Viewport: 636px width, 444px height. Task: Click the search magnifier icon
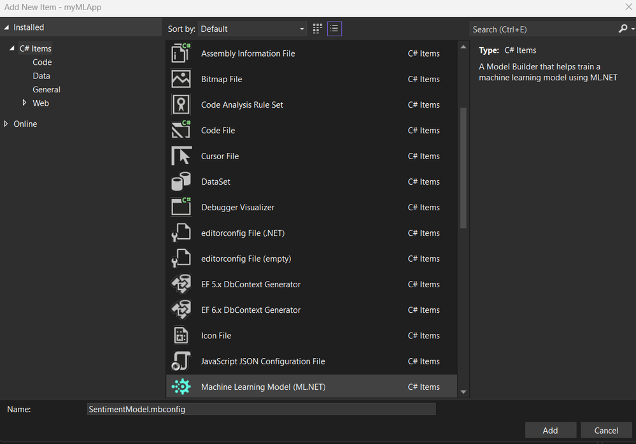(623, 29)
